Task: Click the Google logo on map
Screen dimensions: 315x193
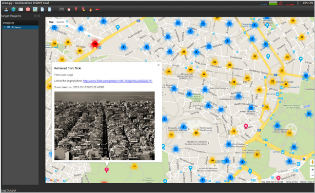Action: click(x=53, y=180)
